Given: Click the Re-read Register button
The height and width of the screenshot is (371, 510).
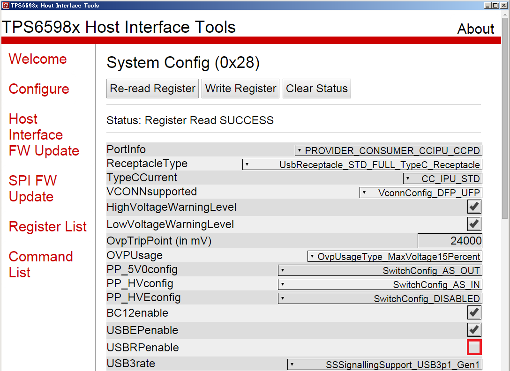Looking at the screenshot, I should [x=152, y=89].
